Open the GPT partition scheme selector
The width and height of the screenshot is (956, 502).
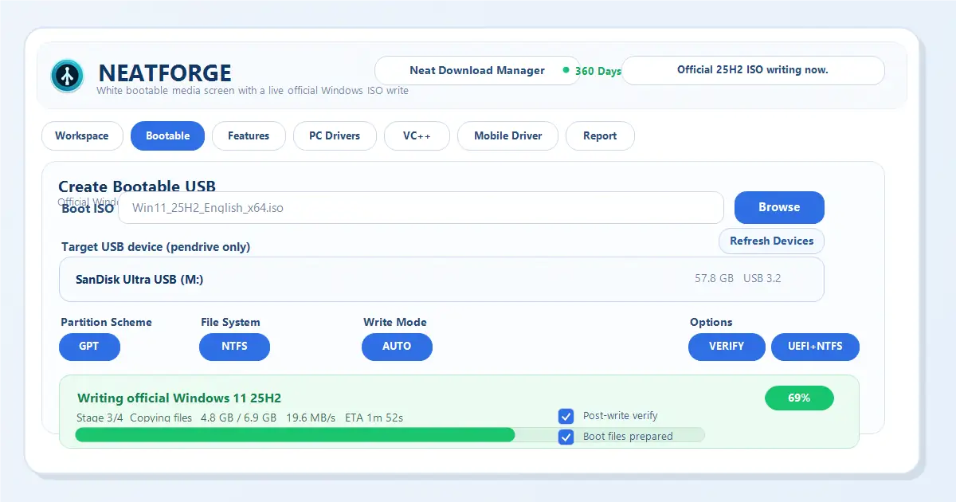[89, 347]
